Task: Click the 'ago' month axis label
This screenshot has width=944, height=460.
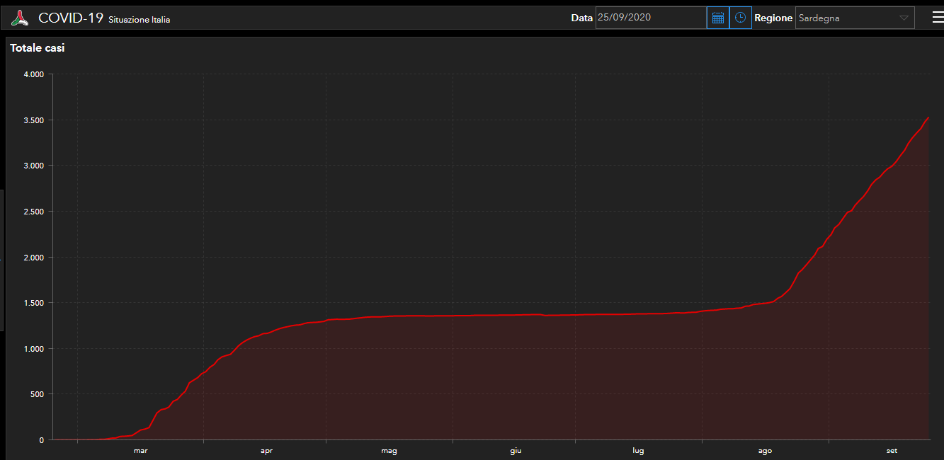Action: tap(765, 451)
